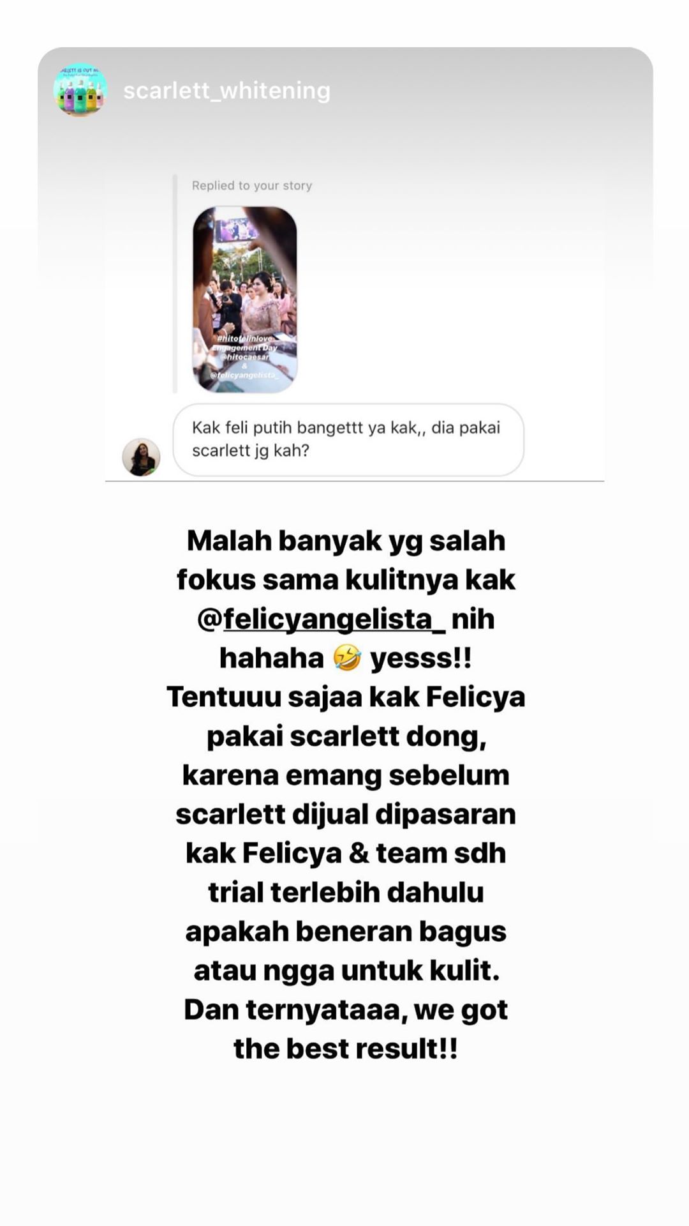Click the "Dan ternyataaa, we got" line
689x1226 pixels.
pos(346,1010)
